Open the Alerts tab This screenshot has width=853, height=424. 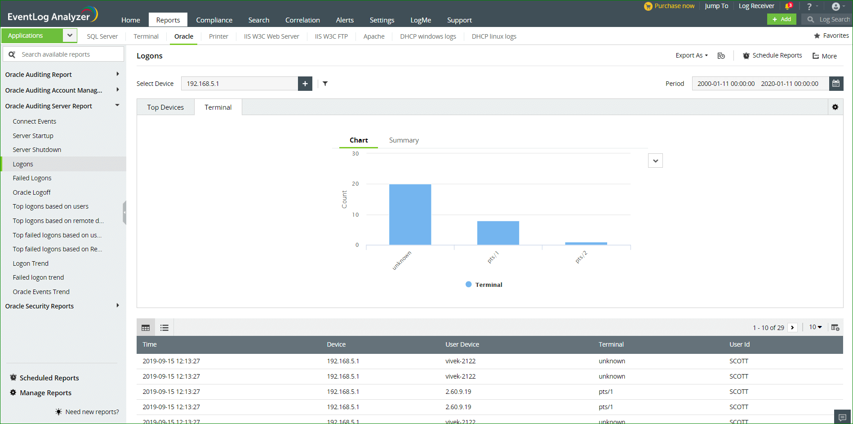click(x=345, y=20)
